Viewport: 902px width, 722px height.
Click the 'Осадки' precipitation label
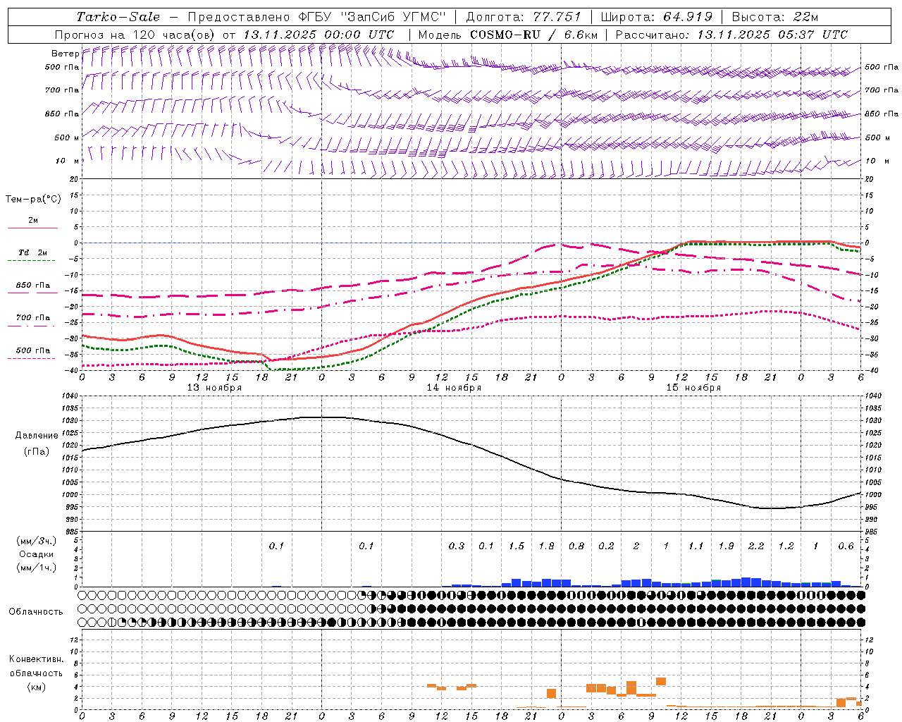37,554
